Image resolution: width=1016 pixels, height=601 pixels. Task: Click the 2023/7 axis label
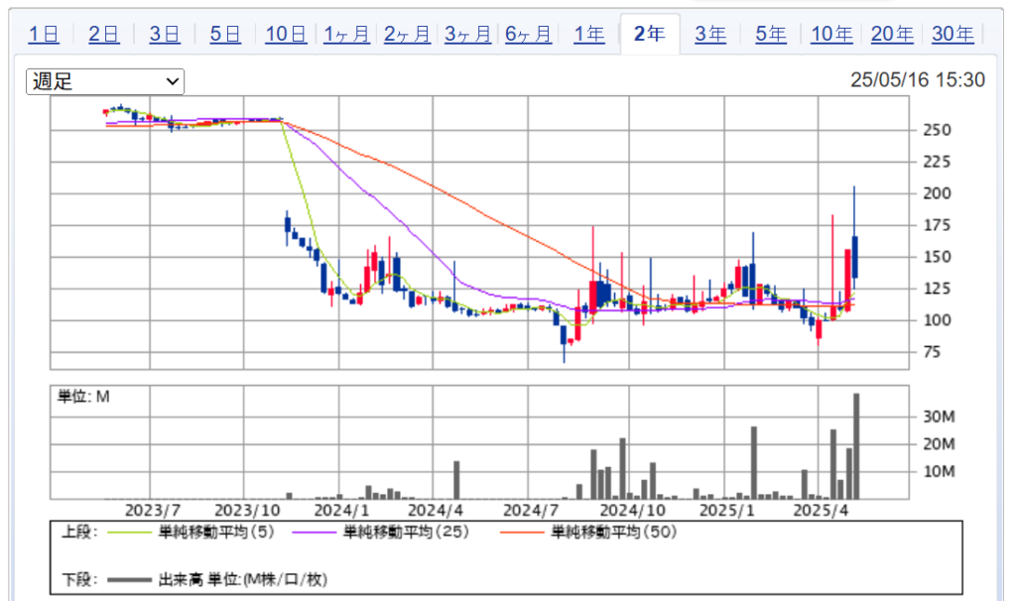(x=152, y=511)
